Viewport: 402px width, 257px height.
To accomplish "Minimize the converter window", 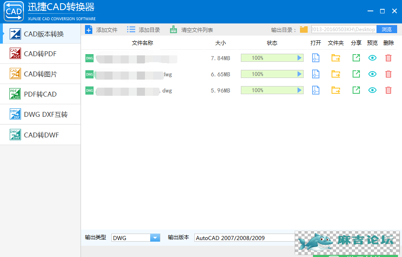I will point(370,11).
